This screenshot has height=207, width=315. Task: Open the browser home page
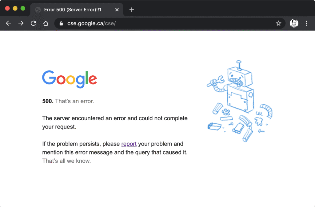point(46,23)
